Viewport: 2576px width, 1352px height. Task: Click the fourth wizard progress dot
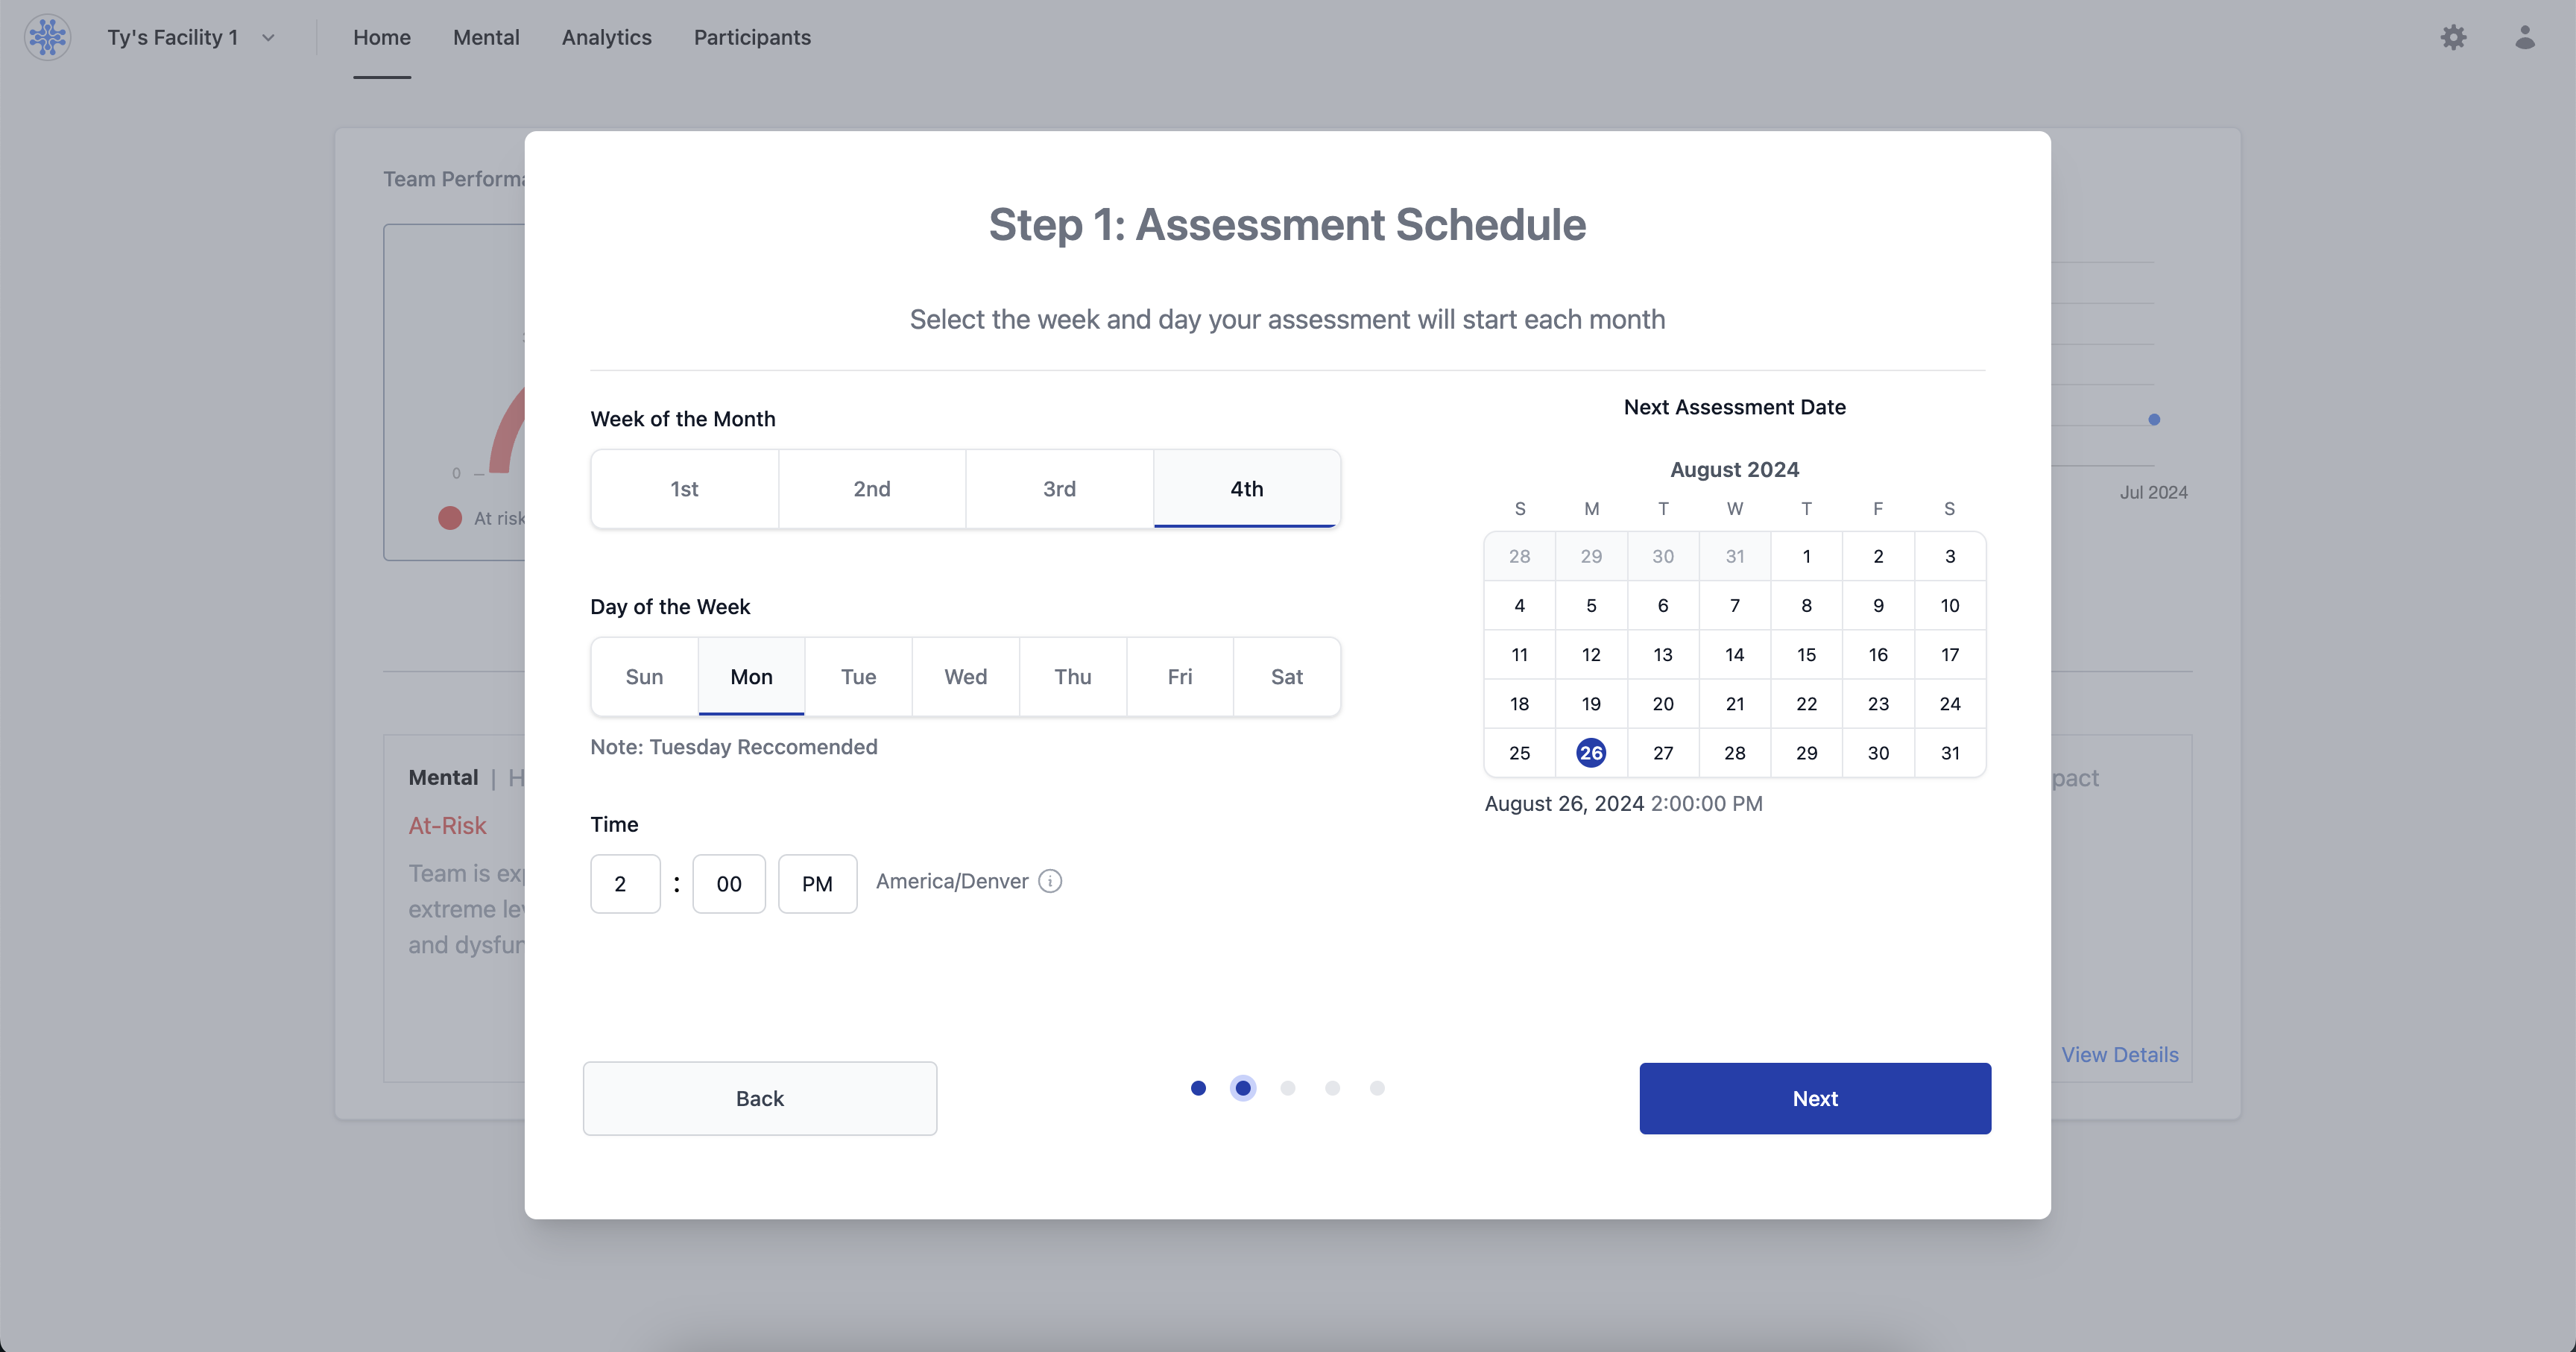coord(1332,1088)
